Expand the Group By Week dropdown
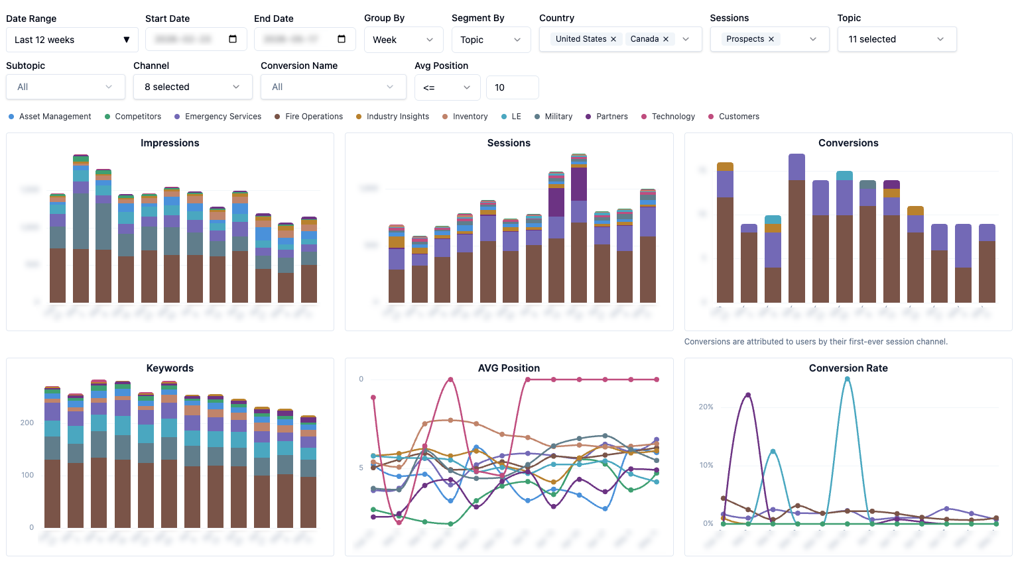 tap(404, 40)
